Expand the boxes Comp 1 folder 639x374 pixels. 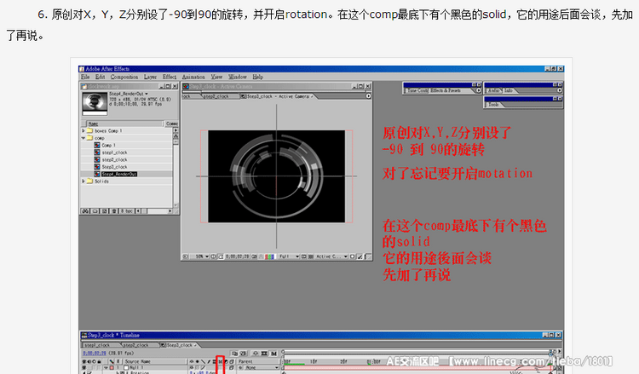pyautogui.click(x=83, y=131)
